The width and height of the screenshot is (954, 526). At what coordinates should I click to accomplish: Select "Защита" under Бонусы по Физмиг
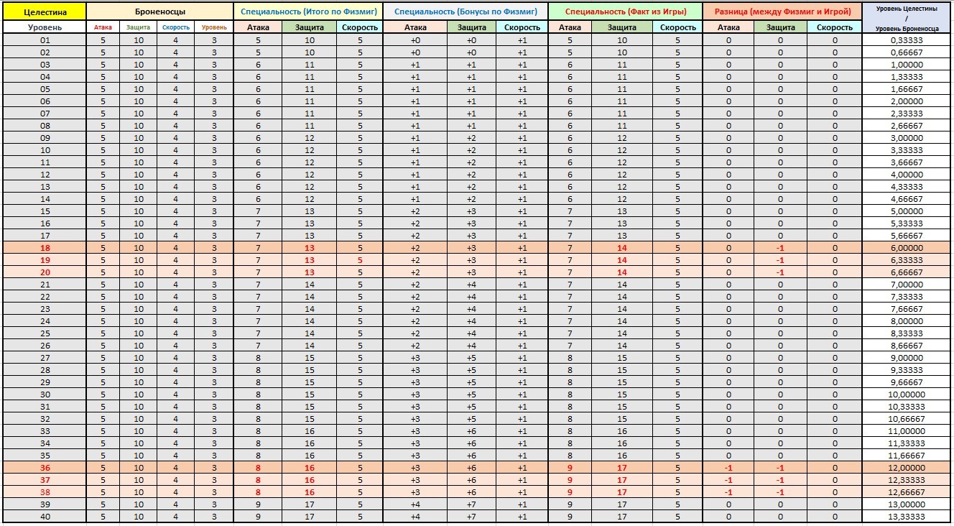click(x=471, y=27)
